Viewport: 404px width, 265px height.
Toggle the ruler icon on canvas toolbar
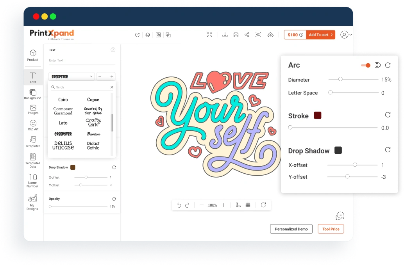click(238, 205)
